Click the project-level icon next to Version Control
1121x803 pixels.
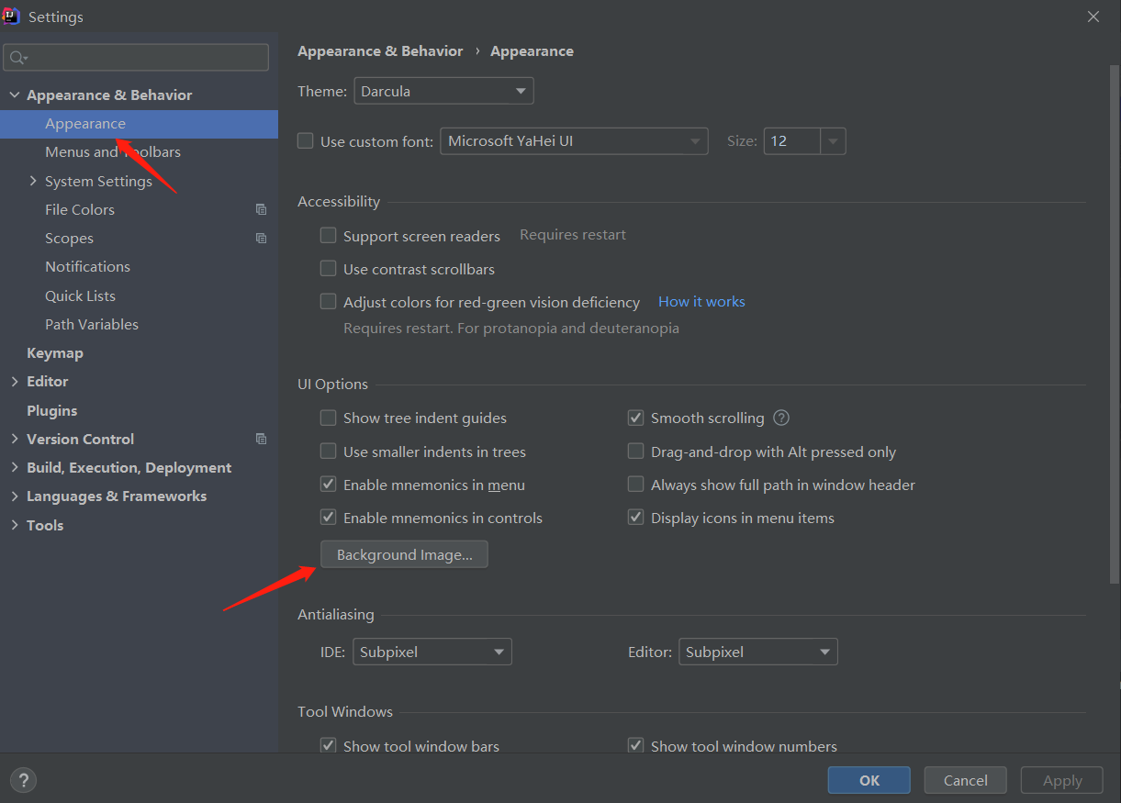(262, 439)
